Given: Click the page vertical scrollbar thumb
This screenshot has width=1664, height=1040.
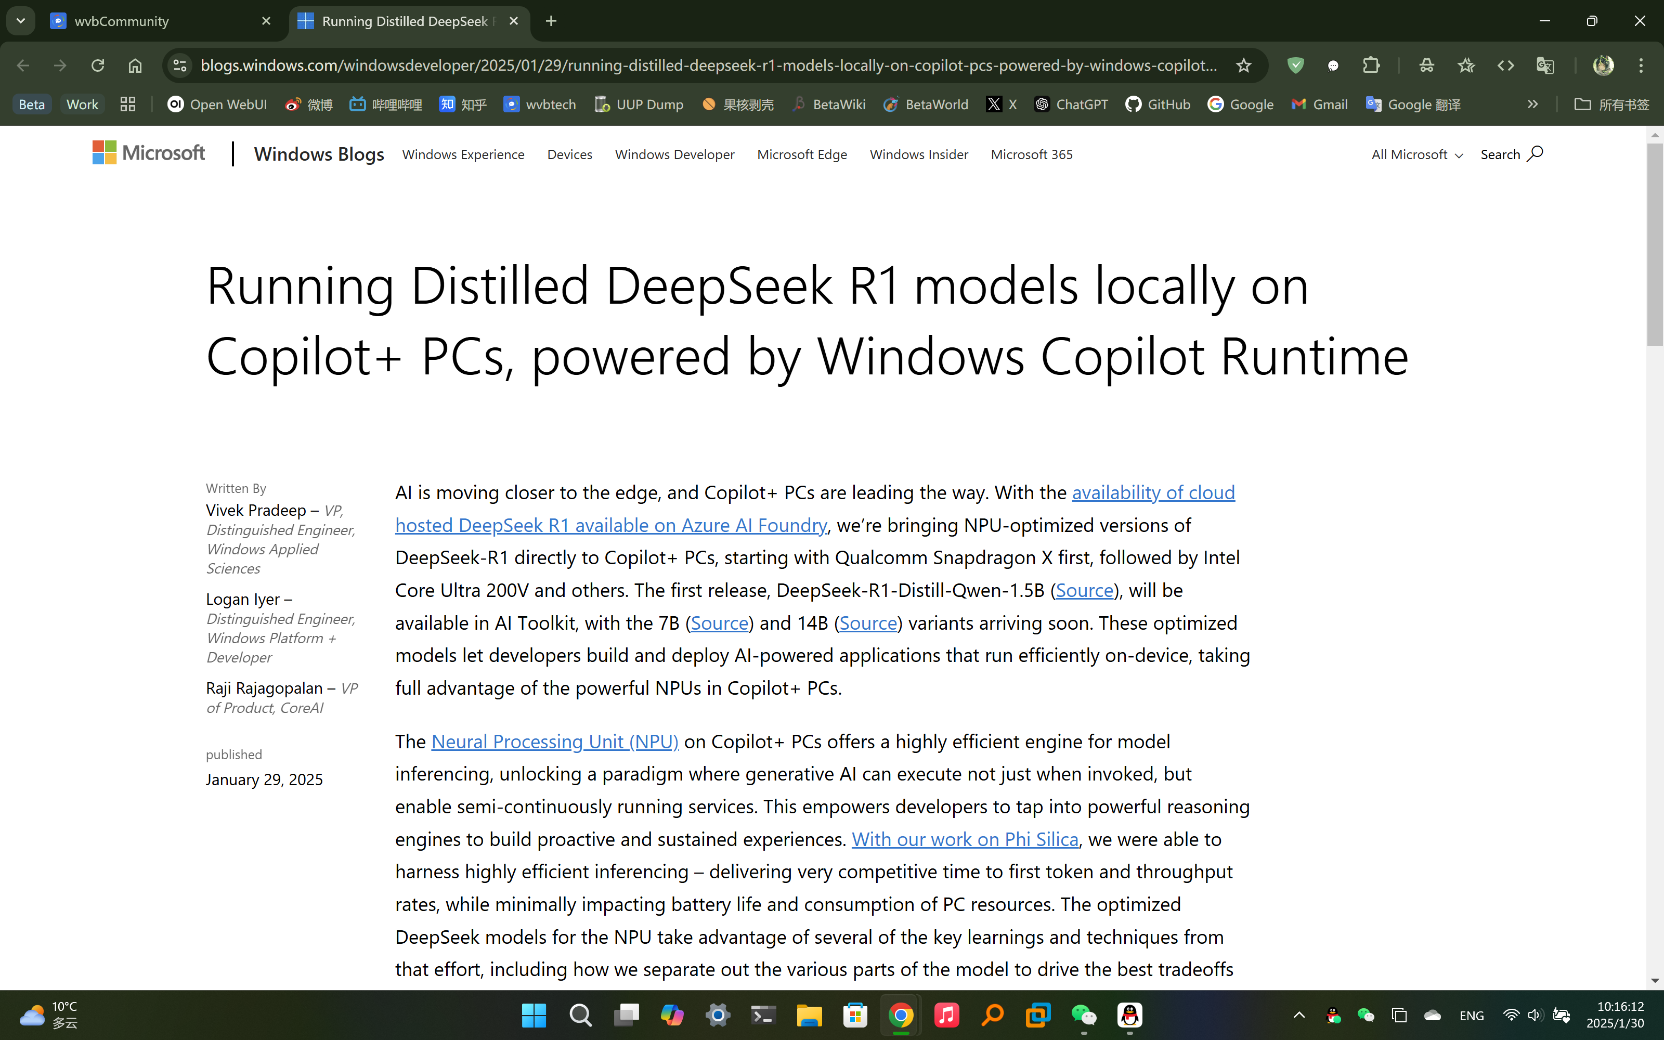Looking at the screenshot, I should (x=1654, y=244).
